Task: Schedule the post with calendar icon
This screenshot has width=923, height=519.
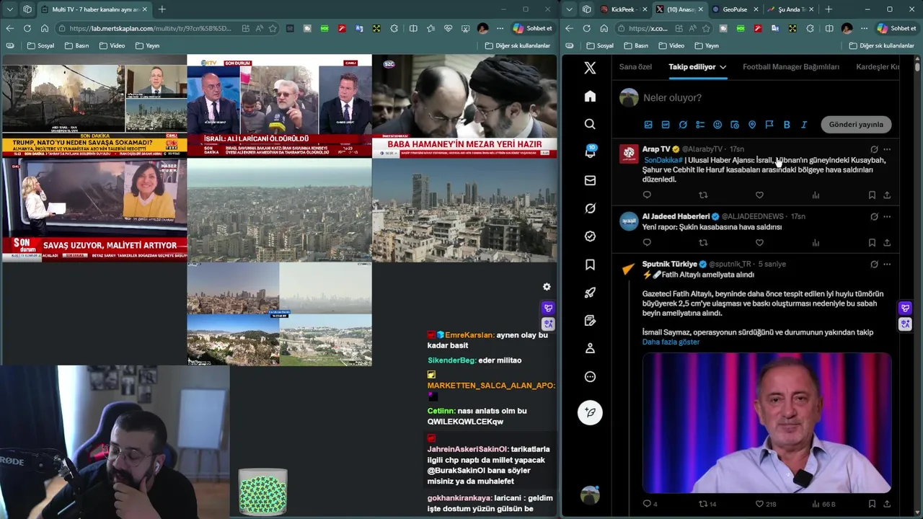Action: [735, 125]
